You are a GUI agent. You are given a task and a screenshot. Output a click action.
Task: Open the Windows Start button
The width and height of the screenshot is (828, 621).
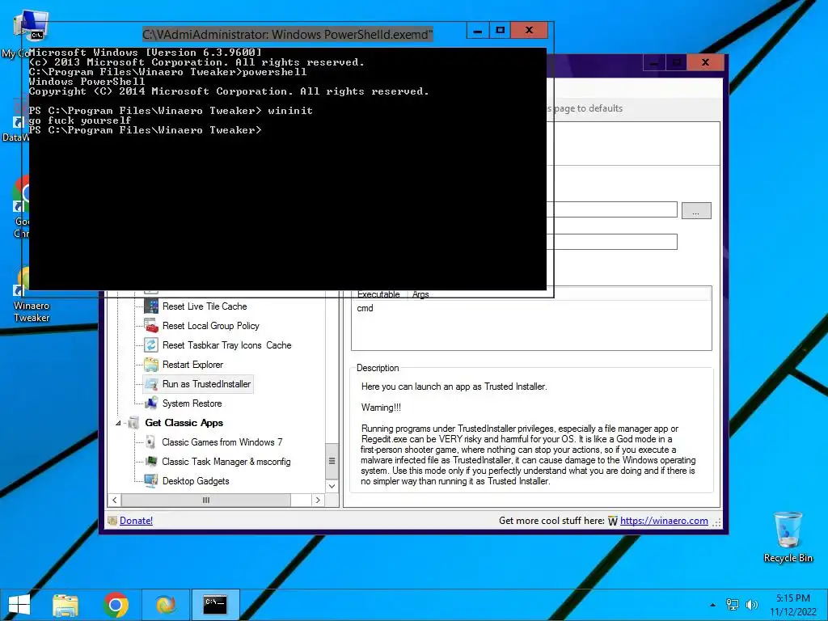click(x=19, y=605)
